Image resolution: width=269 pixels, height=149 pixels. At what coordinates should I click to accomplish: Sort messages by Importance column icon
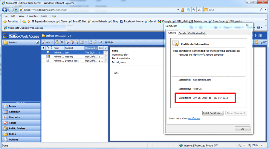43,48
